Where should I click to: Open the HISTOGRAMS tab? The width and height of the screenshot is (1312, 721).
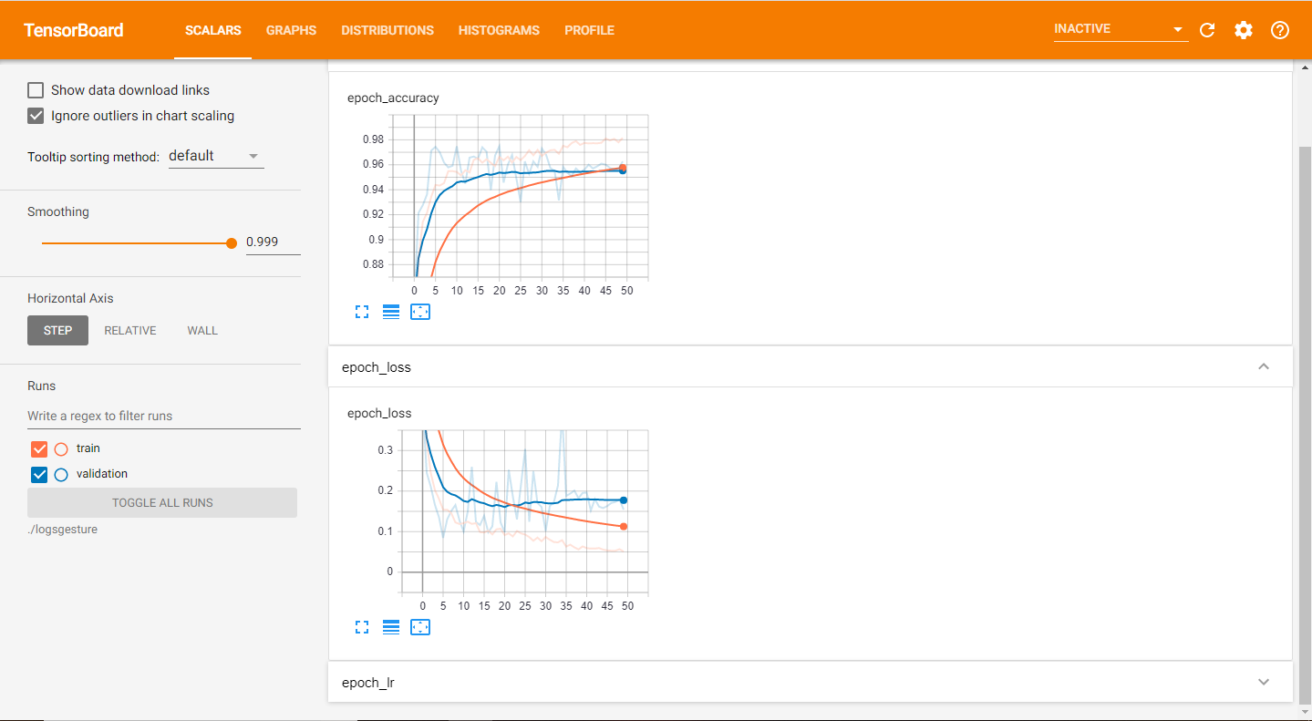(499, 30)
